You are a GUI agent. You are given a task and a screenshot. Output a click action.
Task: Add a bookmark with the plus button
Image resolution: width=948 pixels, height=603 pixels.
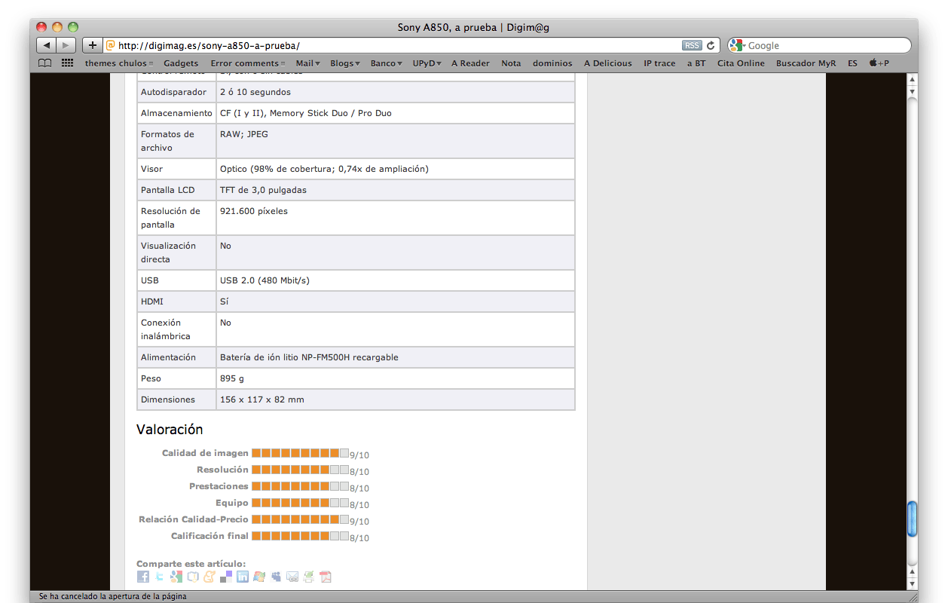tap(92, 45)
